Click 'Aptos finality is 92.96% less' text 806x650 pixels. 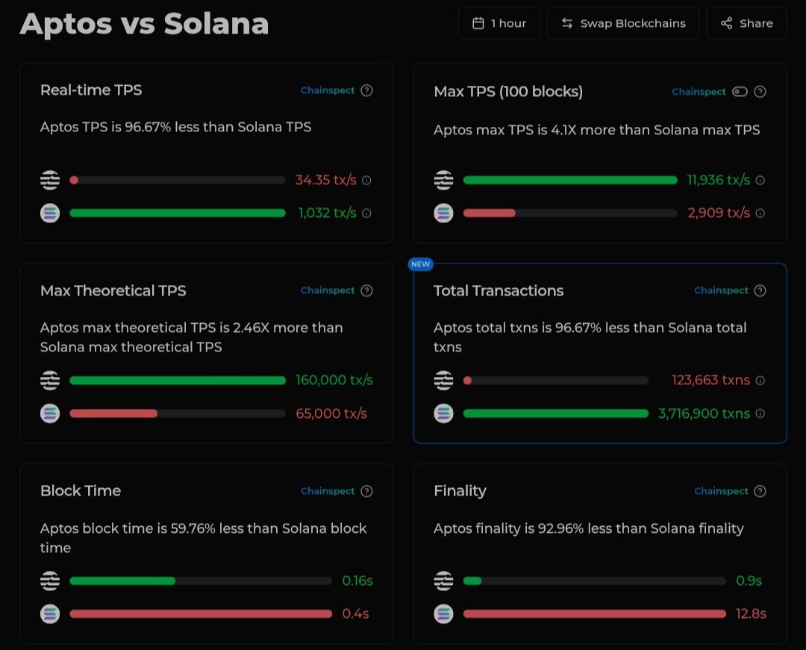589,529
